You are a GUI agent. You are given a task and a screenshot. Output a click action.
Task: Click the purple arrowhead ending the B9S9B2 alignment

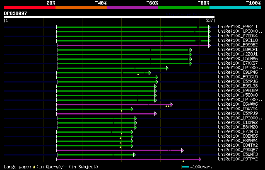pos(210,45)
